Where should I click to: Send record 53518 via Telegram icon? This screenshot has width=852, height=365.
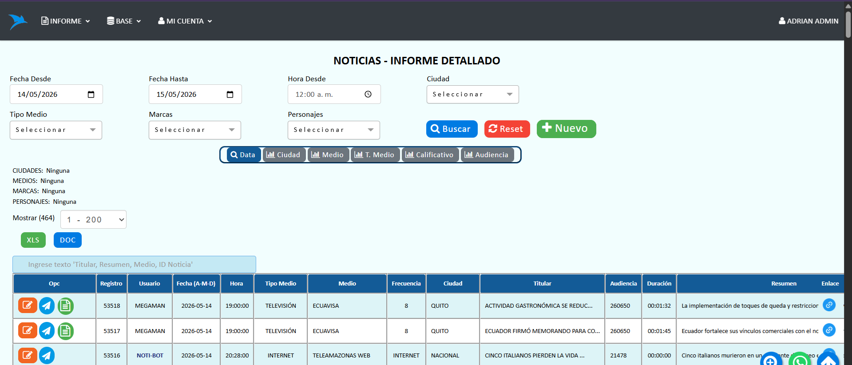(47, 305)
